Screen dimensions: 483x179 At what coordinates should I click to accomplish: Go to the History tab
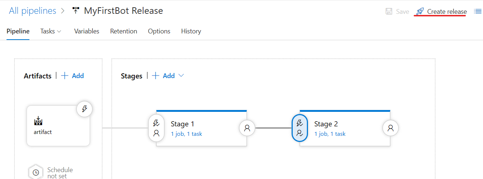point(191,31)
